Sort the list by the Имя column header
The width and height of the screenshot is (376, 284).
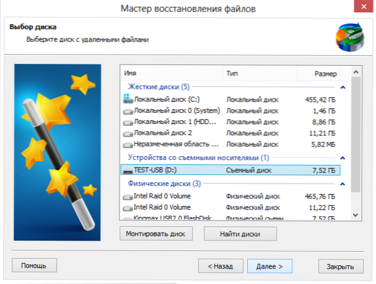pyautogui.click(x=172, y=73)
